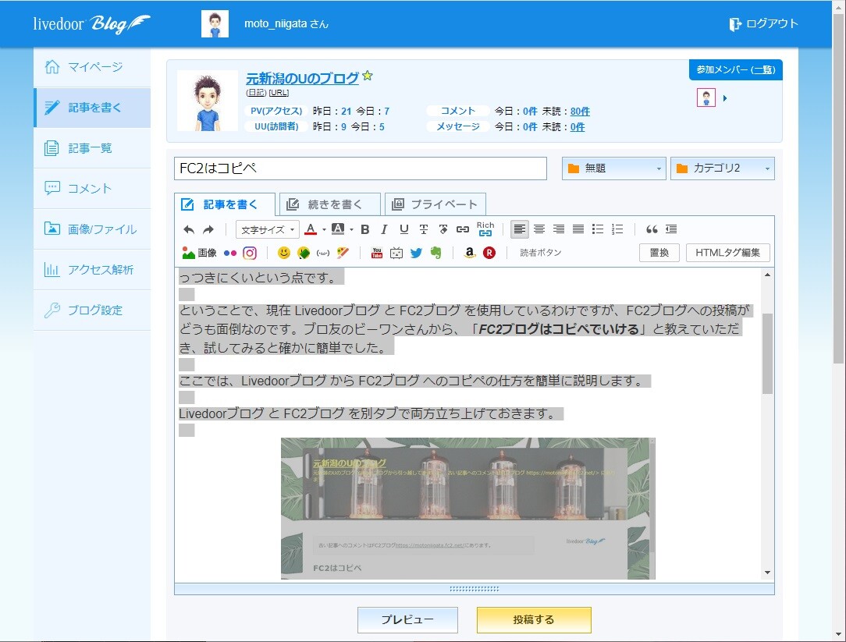Image resolution: width=846 pixels, height=642 pixels.
Task: Insert a numbered list
Action: [617, 229]
